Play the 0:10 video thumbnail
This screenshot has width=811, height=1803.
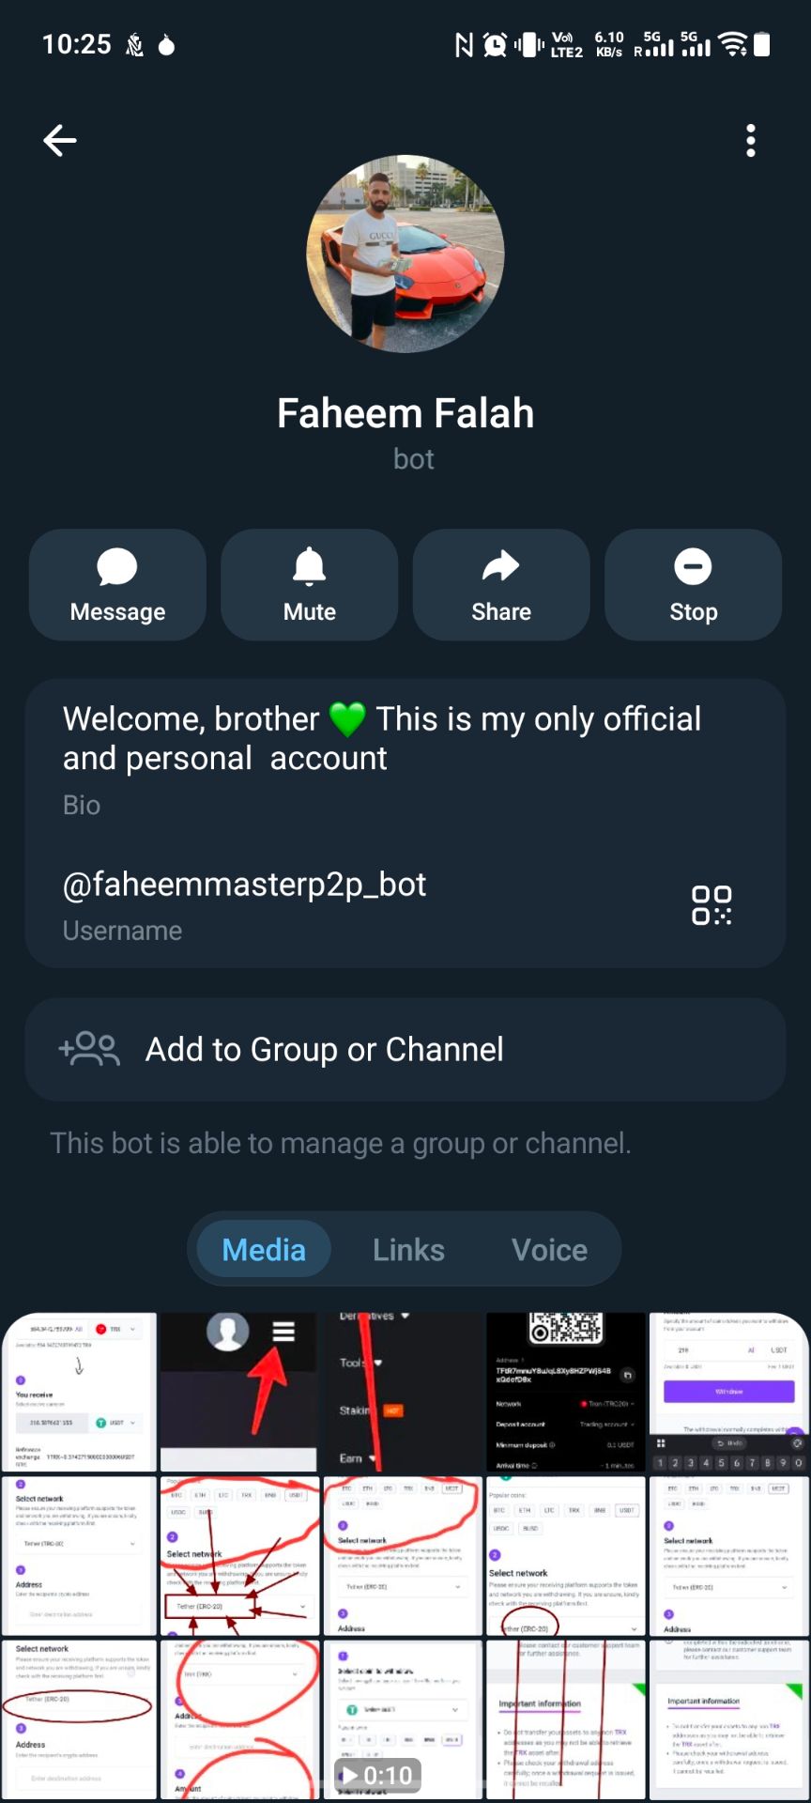coord(404,1719)
